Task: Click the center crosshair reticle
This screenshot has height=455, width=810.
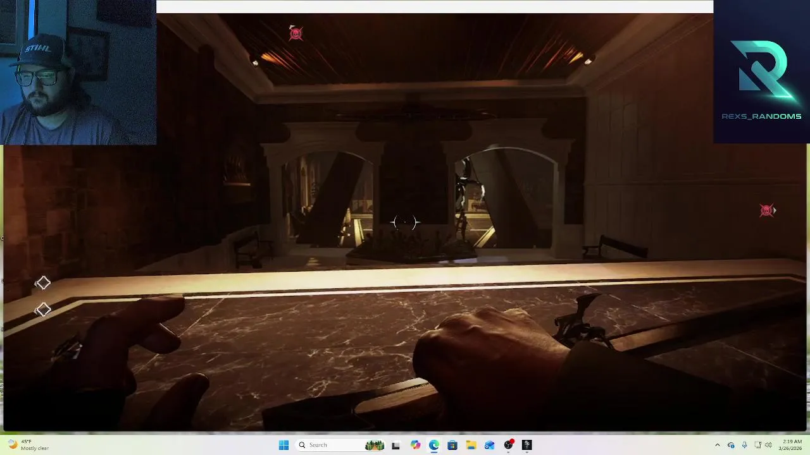Action: (x=405, y=222)
